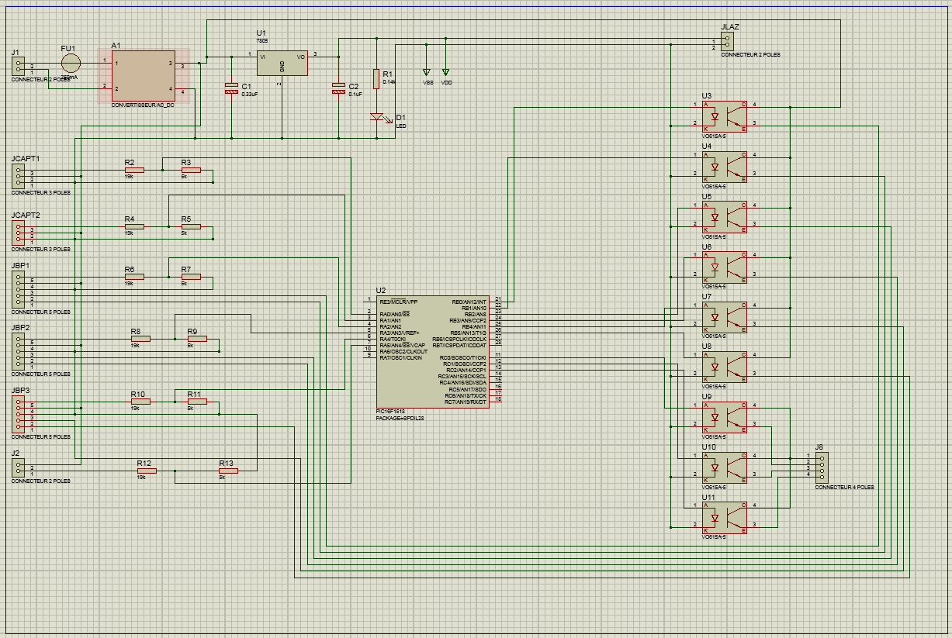Image resolution: width=952 pixels, height=638 pixels.
Task: Select resistor R7
Action: [191, 277]
